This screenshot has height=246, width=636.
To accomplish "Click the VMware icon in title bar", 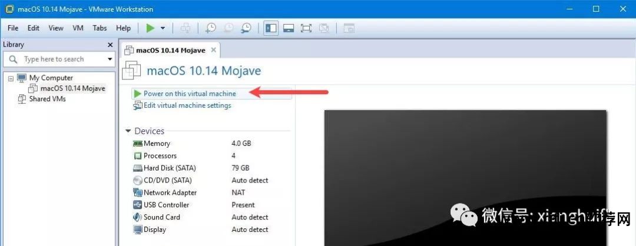I will (9, 9).
